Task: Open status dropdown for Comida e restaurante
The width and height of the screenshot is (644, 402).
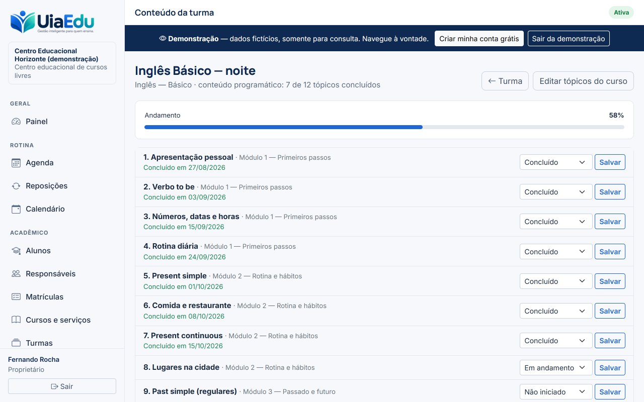Action: (556, 311)
